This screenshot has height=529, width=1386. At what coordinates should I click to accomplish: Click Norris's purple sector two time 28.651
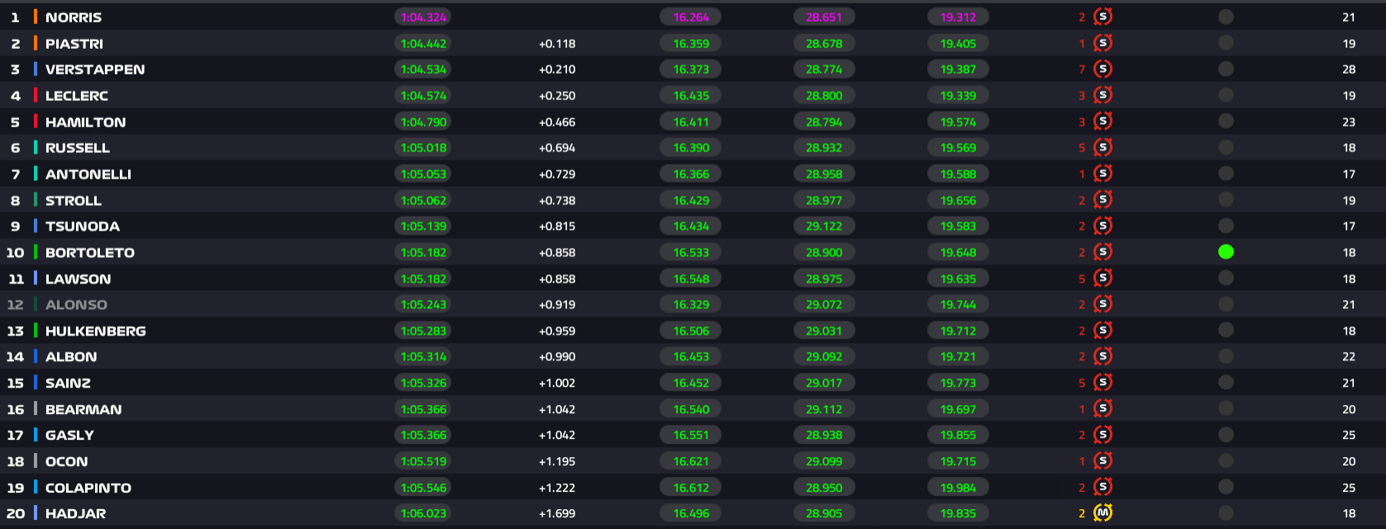[824, 17]
